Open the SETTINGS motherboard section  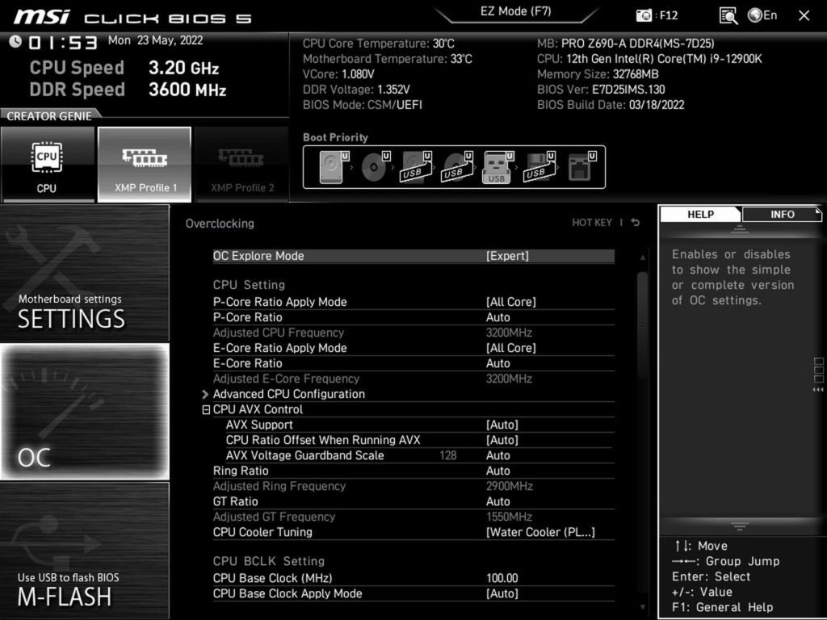(x=84, y=273)
